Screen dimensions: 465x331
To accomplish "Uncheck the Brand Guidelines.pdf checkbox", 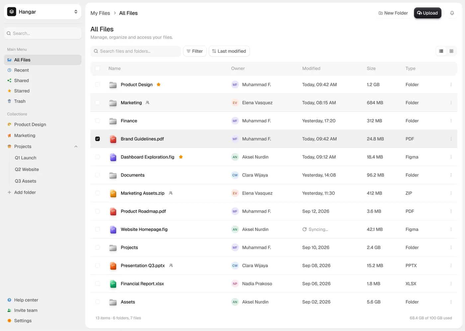I will [x=97, y=139].
